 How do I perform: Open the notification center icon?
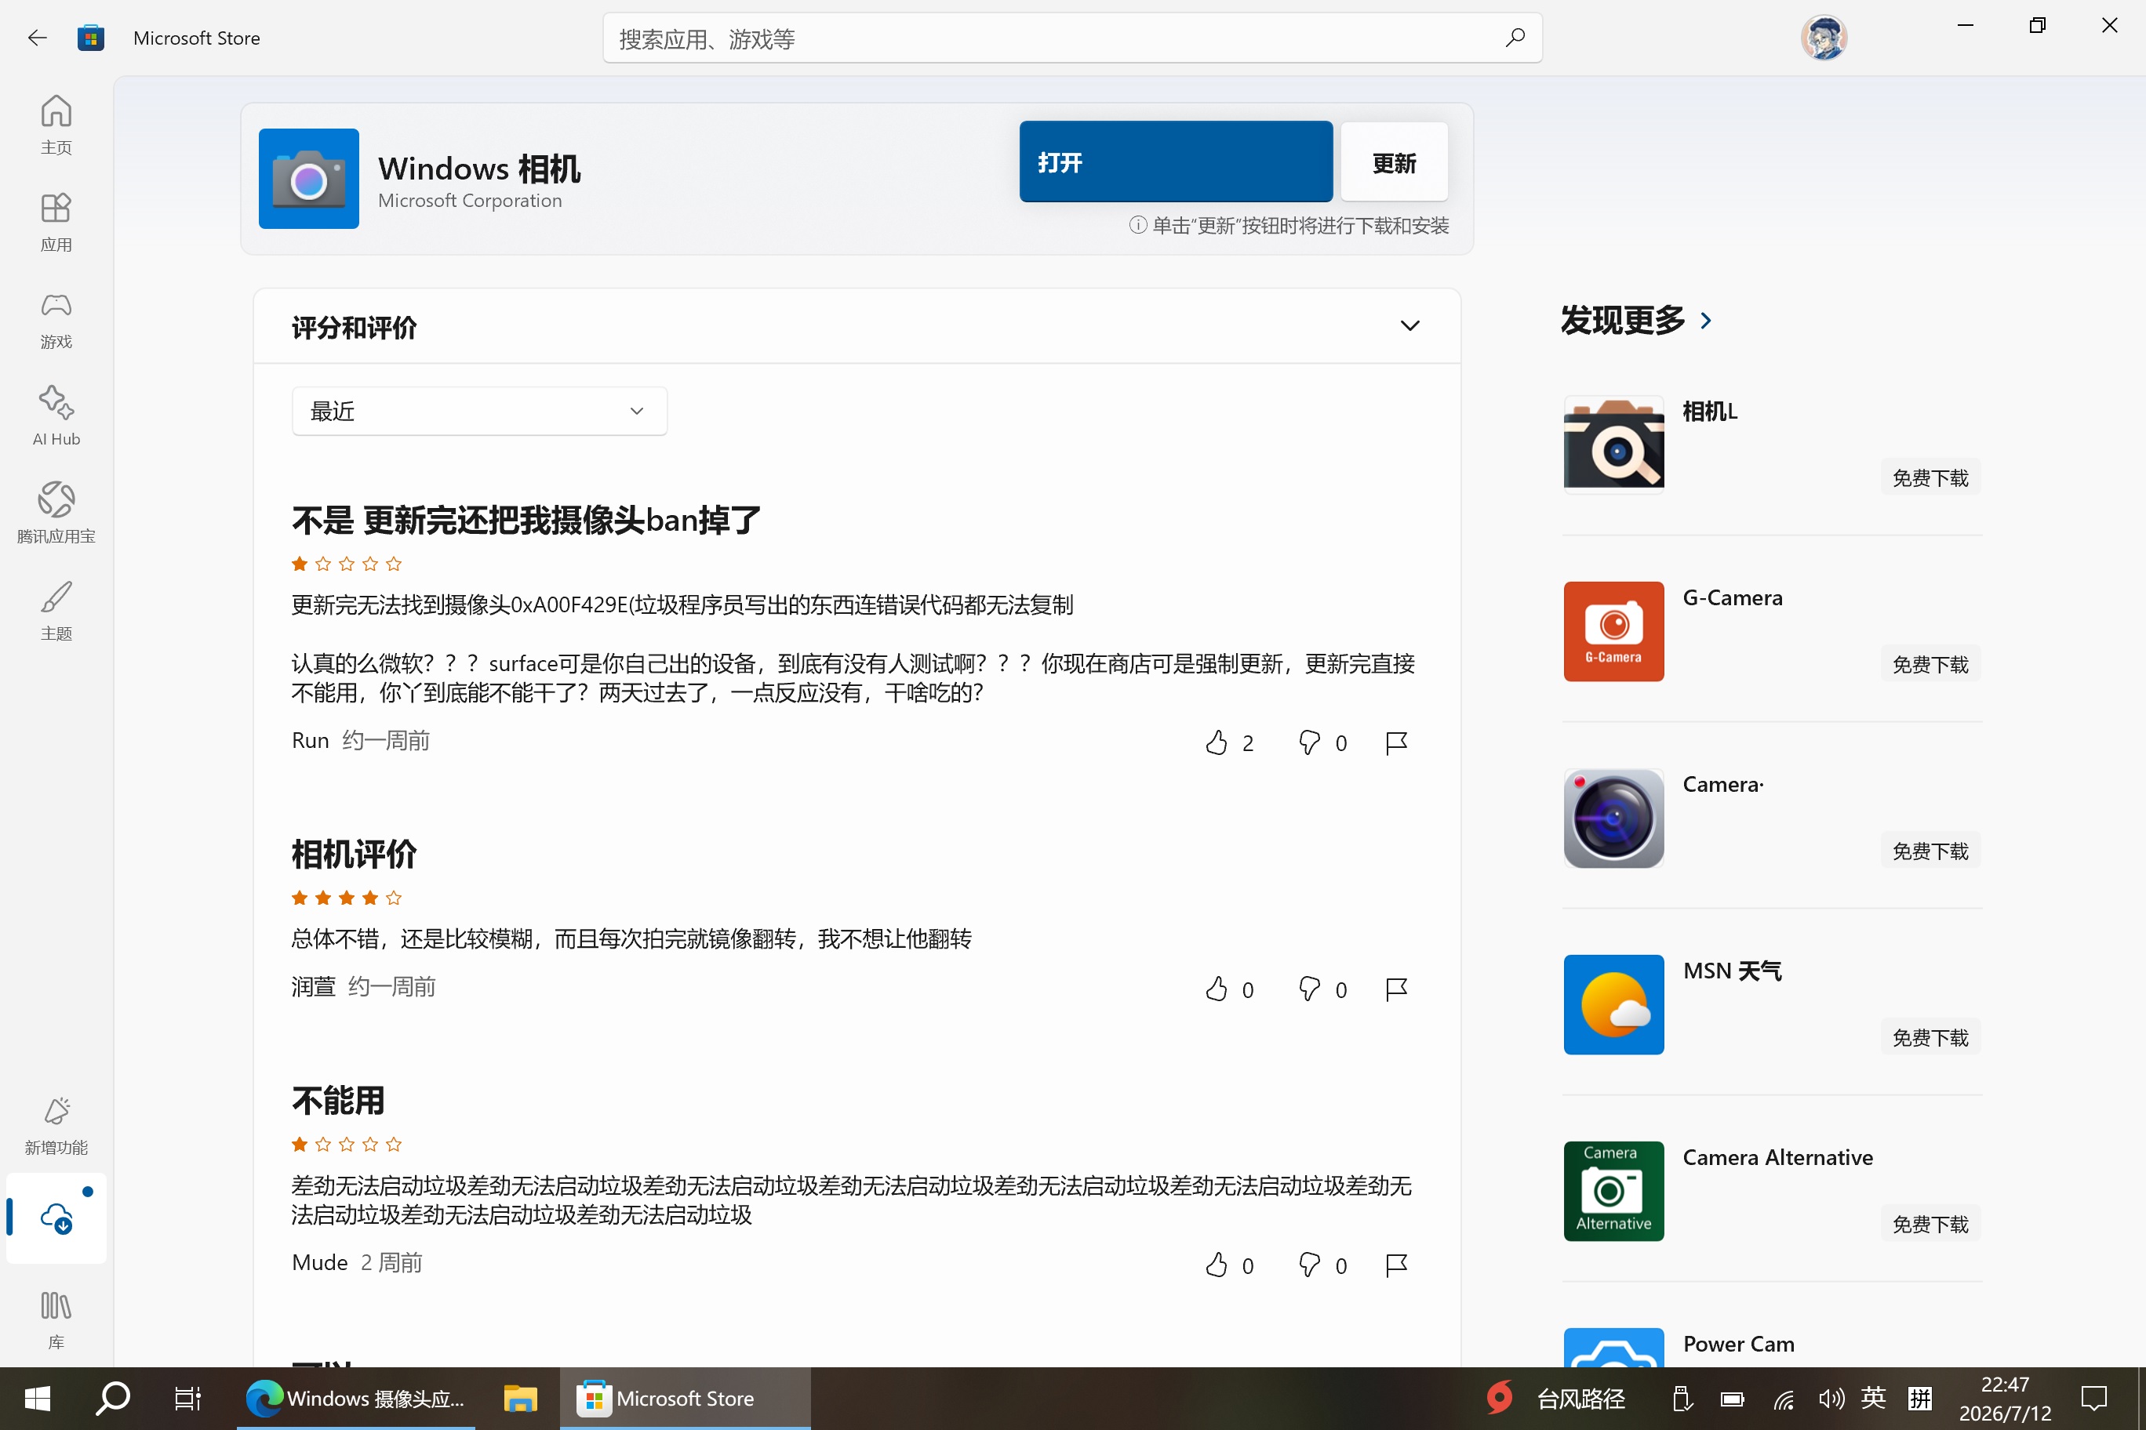[2093, 1398]
